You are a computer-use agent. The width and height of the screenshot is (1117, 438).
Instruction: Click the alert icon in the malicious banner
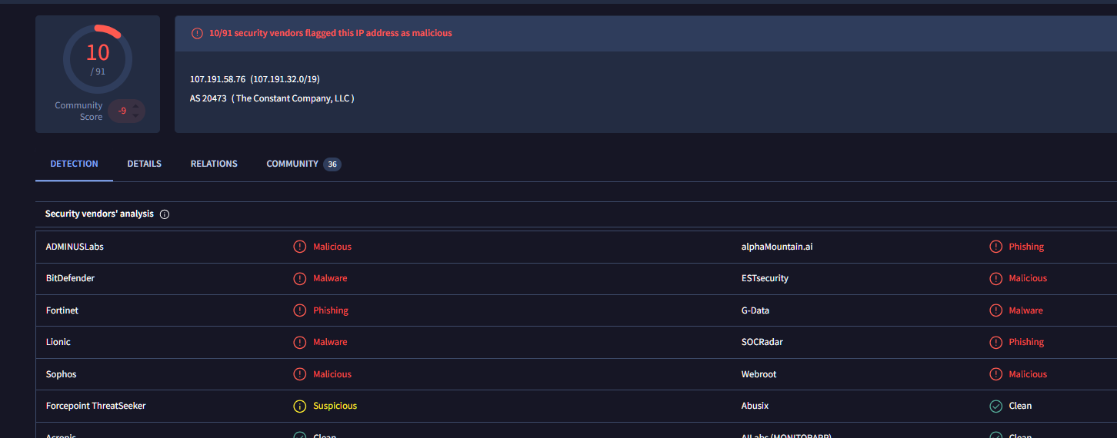[197, 33]
